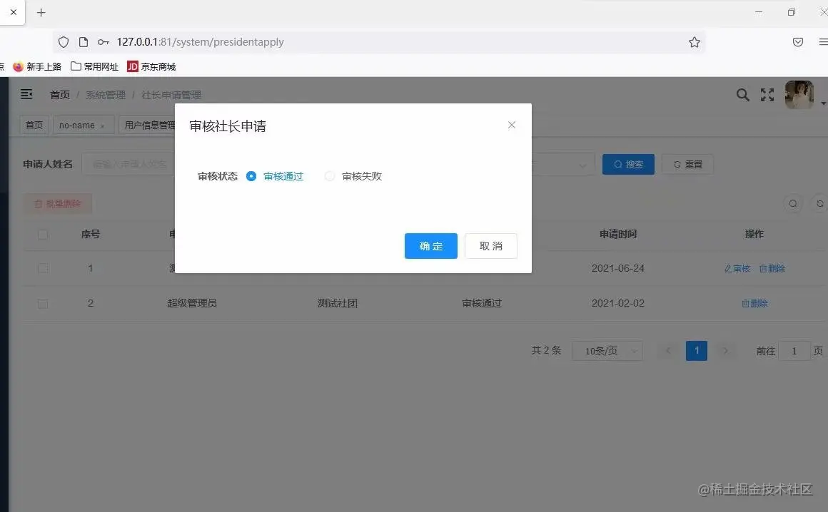
Task: Click the table refresh round icon
Action: tap(819, 203)
